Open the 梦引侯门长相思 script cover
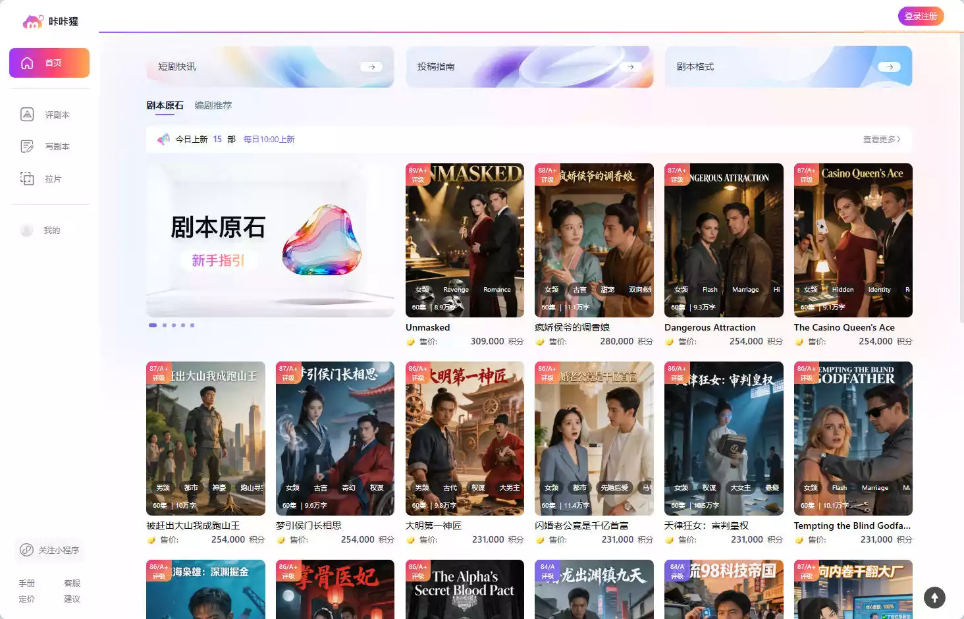This screenshot has width=964, height=619. [335, 439]
